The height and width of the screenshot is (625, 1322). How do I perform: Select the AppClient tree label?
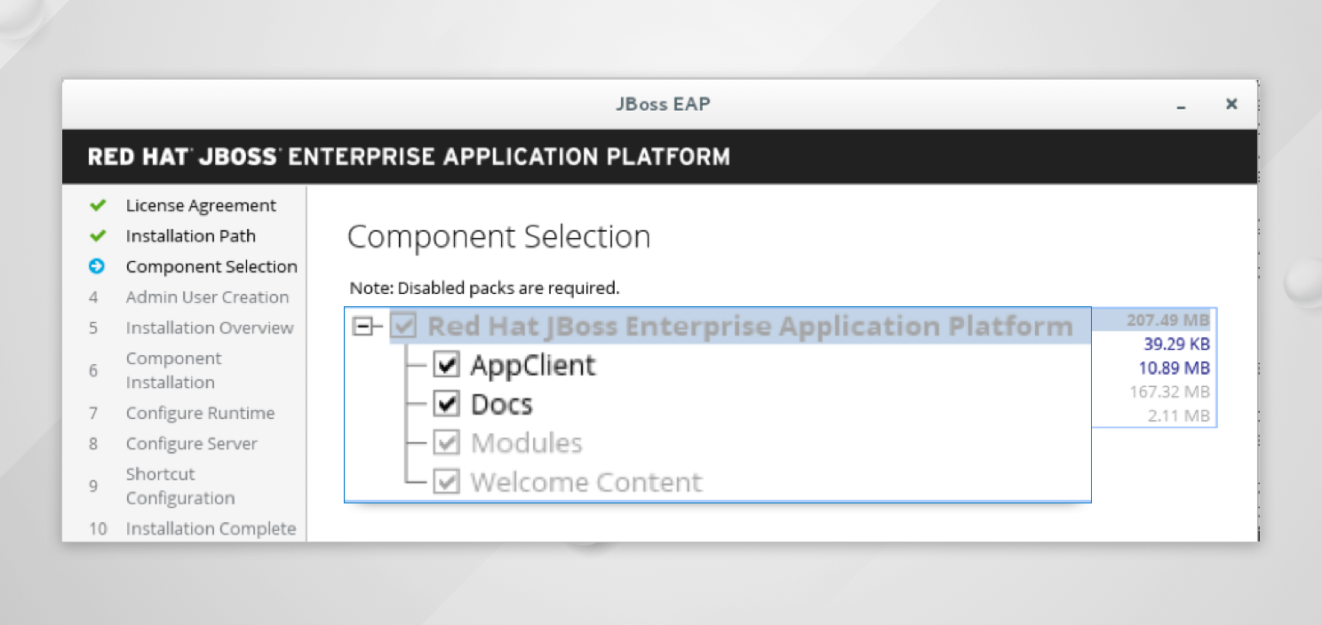(x=533, y=365)
